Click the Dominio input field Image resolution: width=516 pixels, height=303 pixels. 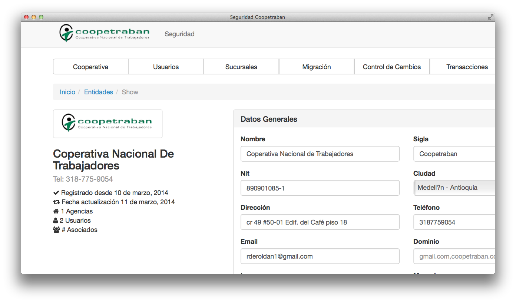click(454, 256)
